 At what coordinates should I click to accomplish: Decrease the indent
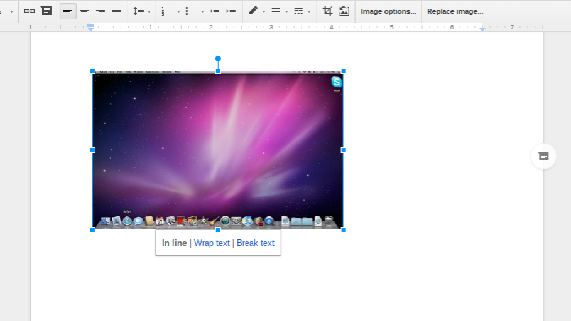[214, 11]
